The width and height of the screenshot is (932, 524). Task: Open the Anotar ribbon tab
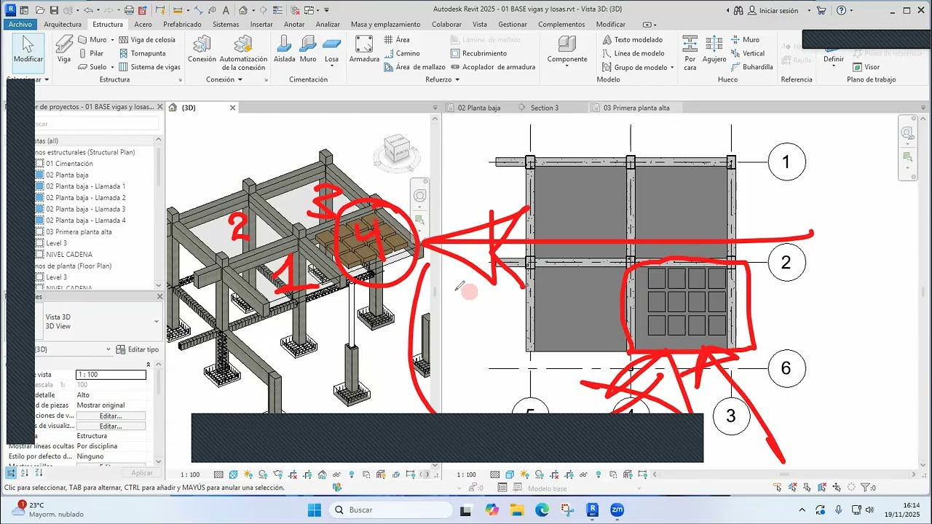(x=294, y=24)
